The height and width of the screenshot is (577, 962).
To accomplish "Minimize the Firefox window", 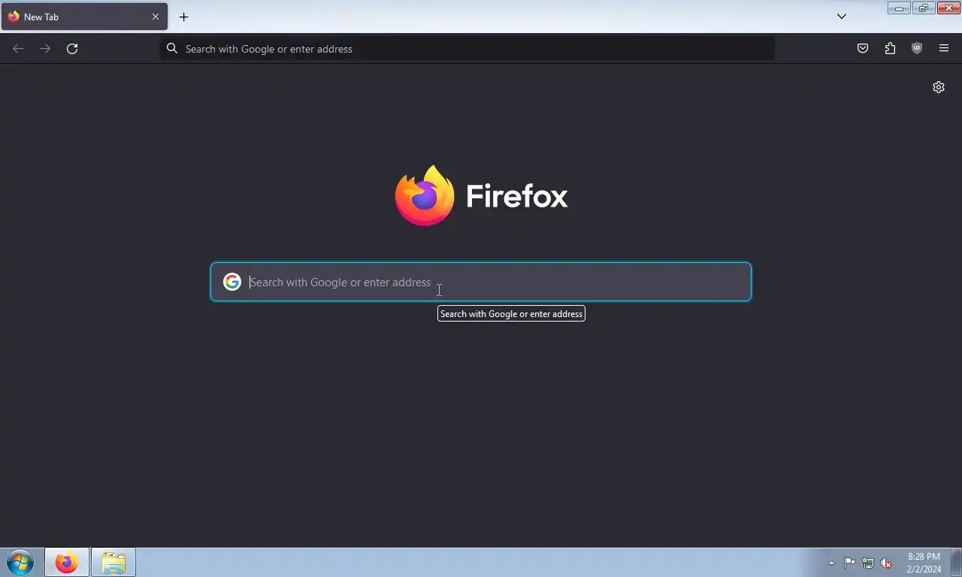I will click(x=899, y=8).
